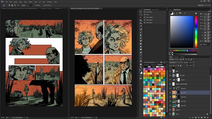Select the Rectangular Marquee tool
The image size is (212, 119).
pyautogui.click(x=141, y=15)
